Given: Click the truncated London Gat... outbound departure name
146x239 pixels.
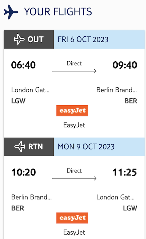Looking at the screenshot, I should (31, 90).
